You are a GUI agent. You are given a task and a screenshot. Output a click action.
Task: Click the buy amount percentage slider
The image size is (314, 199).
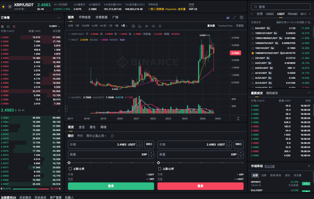[111, 163]
